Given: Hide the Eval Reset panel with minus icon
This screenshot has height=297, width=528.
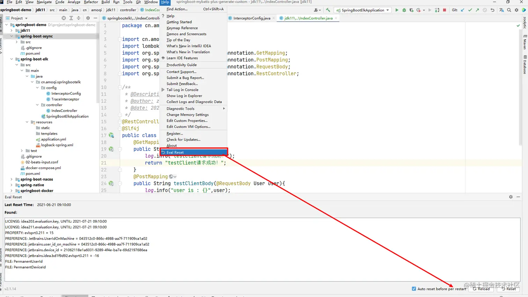Looking at the screenshot, I should click(518, 197).
